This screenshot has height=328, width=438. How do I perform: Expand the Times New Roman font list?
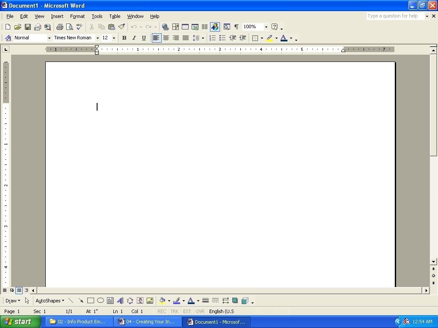(x=98, y=38)
